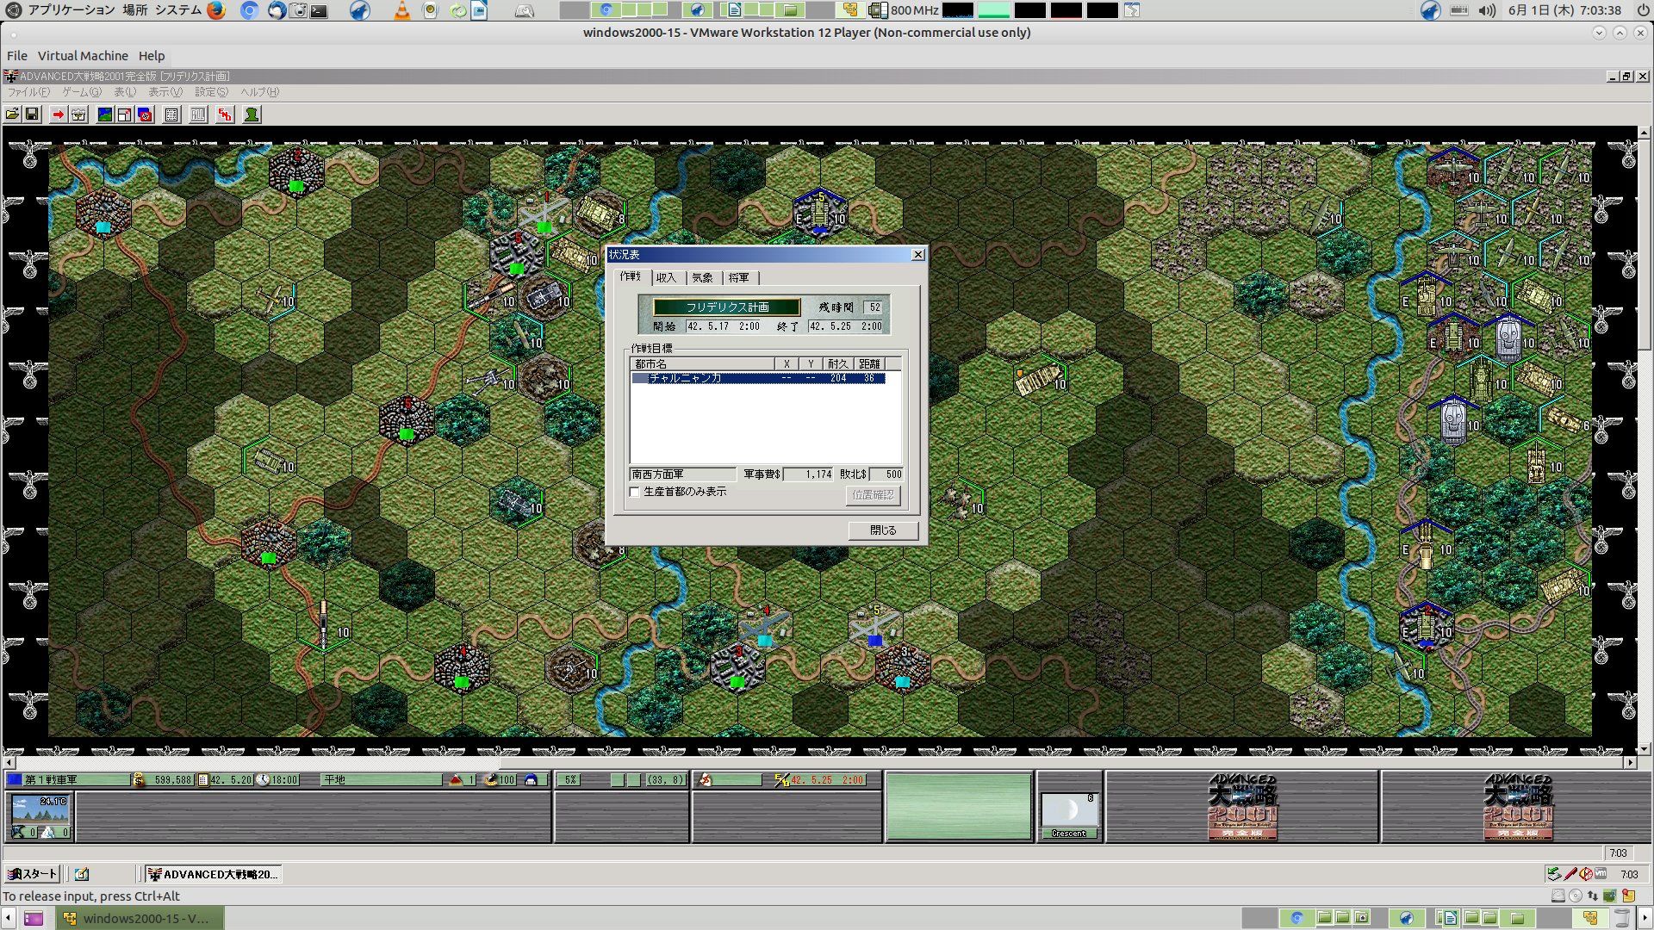
Task: Open the VMware File menu
Action: (17, 56)
